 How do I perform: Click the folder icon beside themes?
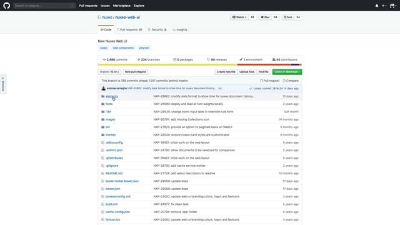click(x=102, y=135)
